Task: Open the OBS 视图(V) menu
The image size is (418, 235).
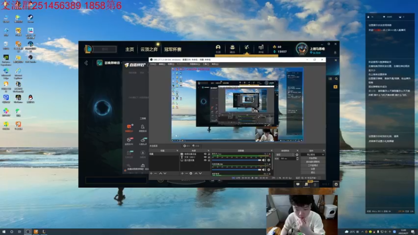Action: click(x=171, y=64)
